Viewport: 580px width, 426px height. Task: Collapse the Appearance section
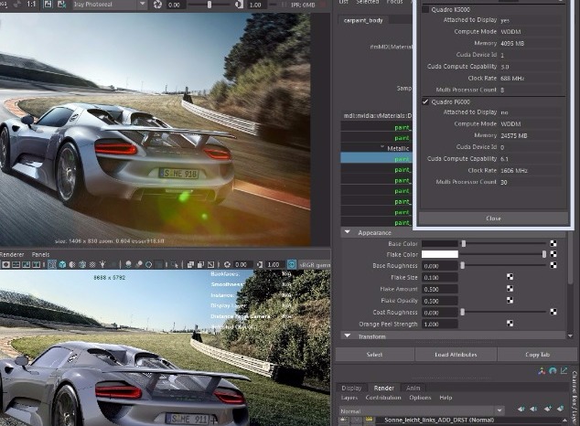pyautogui.click(x=348, y=232)
